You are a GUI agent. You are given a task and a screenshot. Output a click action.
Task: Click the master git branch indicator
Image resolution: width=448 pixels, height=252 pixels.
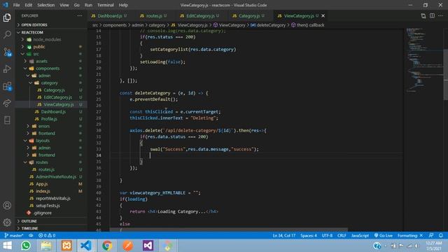click(x=14, y=235)
